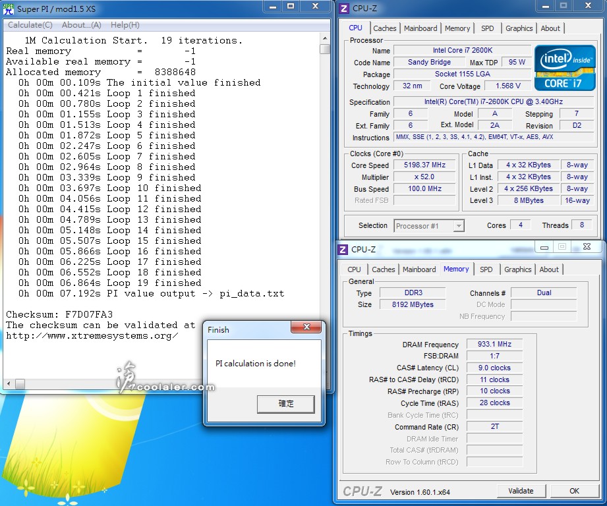Click the http://www.xtremesystems.org/ text in Super PI
This screenshot has width=607, height=506.
(92, 335)
